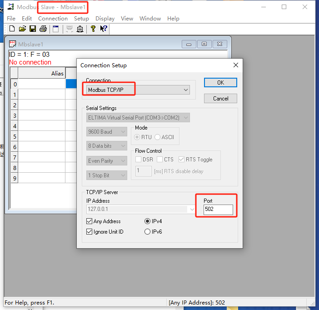
Task: Open the Display menu
Action: pos(105,19)
